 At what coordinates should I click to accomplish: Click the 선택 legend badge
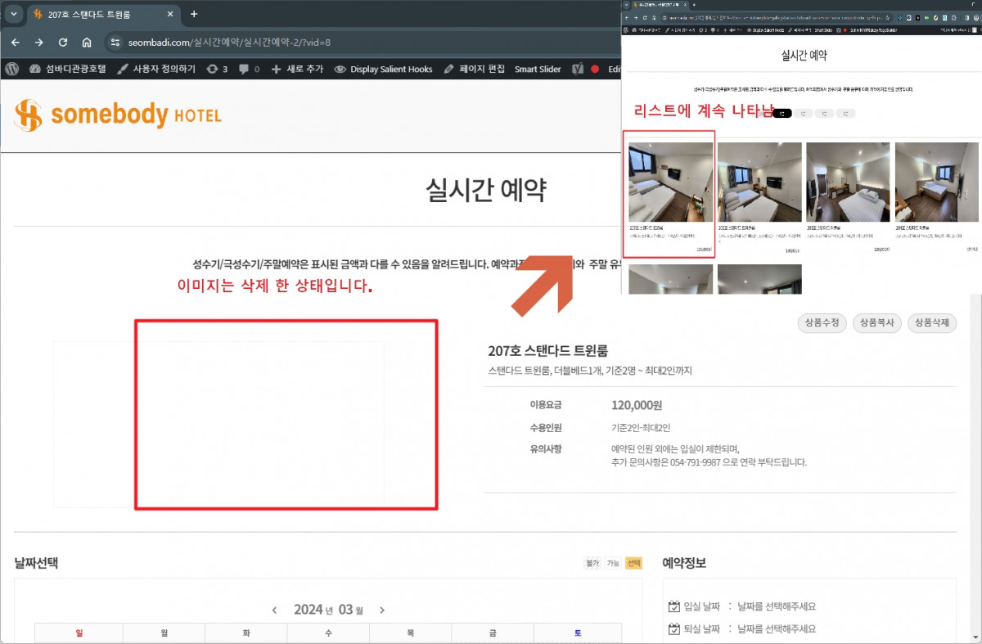point(633,563)
